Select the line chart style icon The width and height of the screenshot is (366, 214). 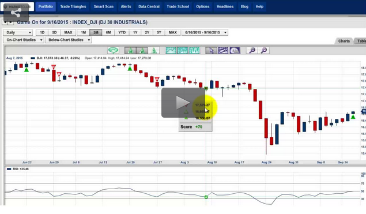click(x=171, y=50)
